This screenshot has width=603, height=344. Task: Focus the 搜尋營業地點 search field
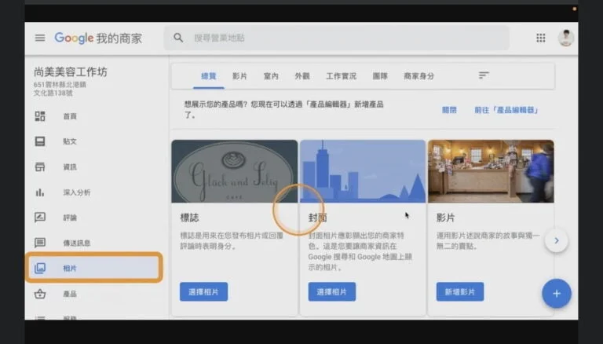click(x=337, y=38)
